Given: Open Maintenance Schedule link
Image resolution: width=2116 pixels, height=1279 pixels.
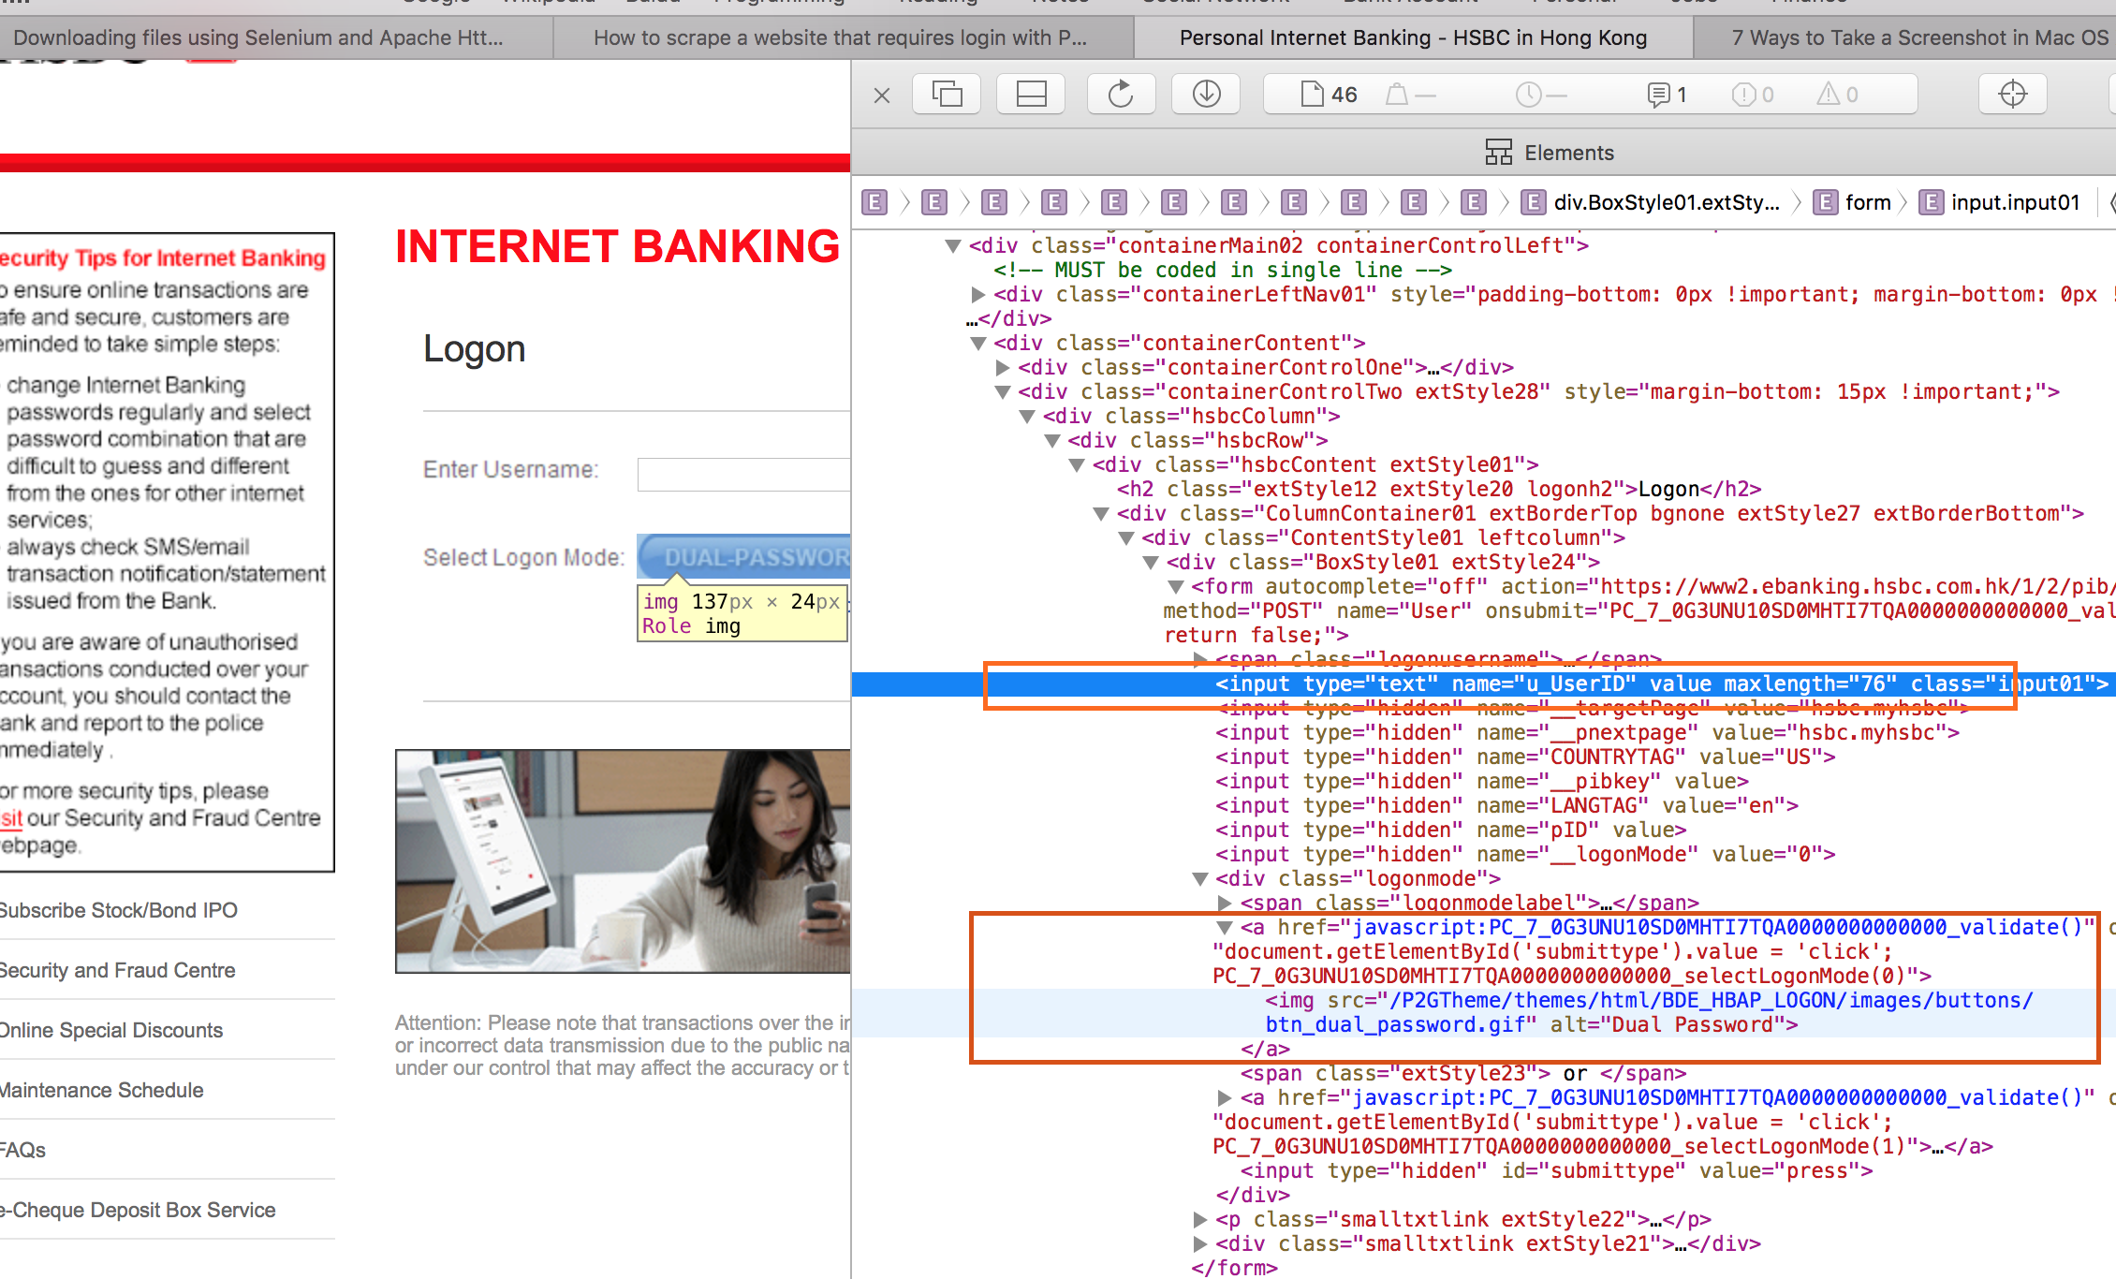Looking at the screenshot, I should pos(102,1090).
